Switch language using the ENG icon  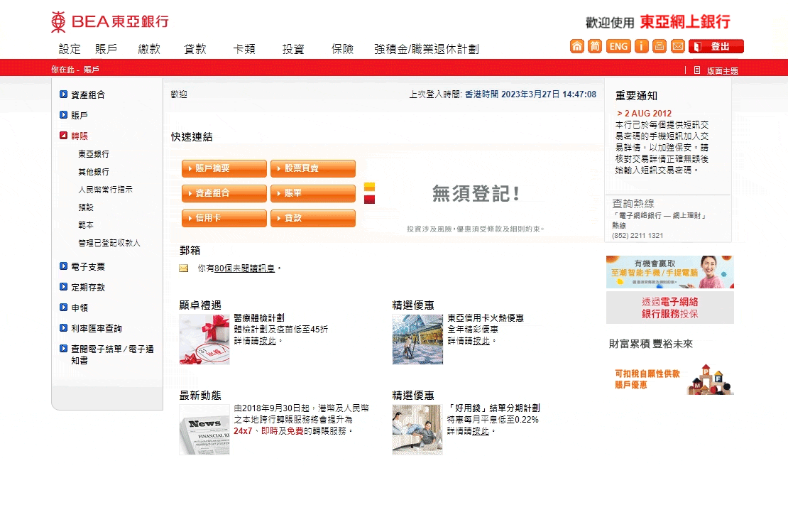point(618,46)
